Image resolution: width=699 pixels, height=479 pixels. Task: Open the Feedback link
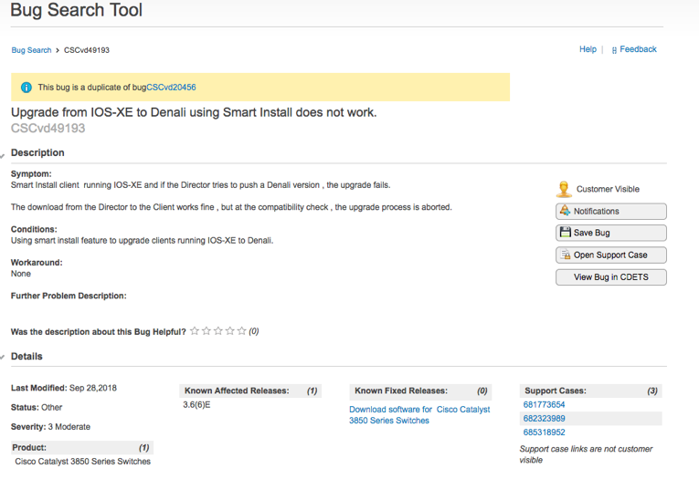638,49
